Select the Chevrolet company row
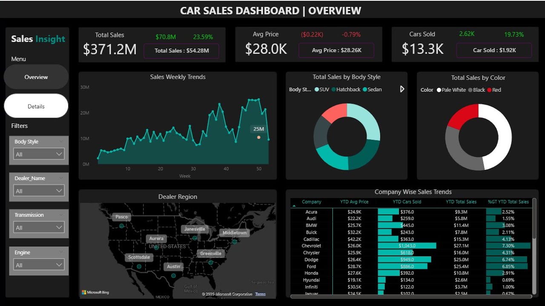 coord(411,246)
